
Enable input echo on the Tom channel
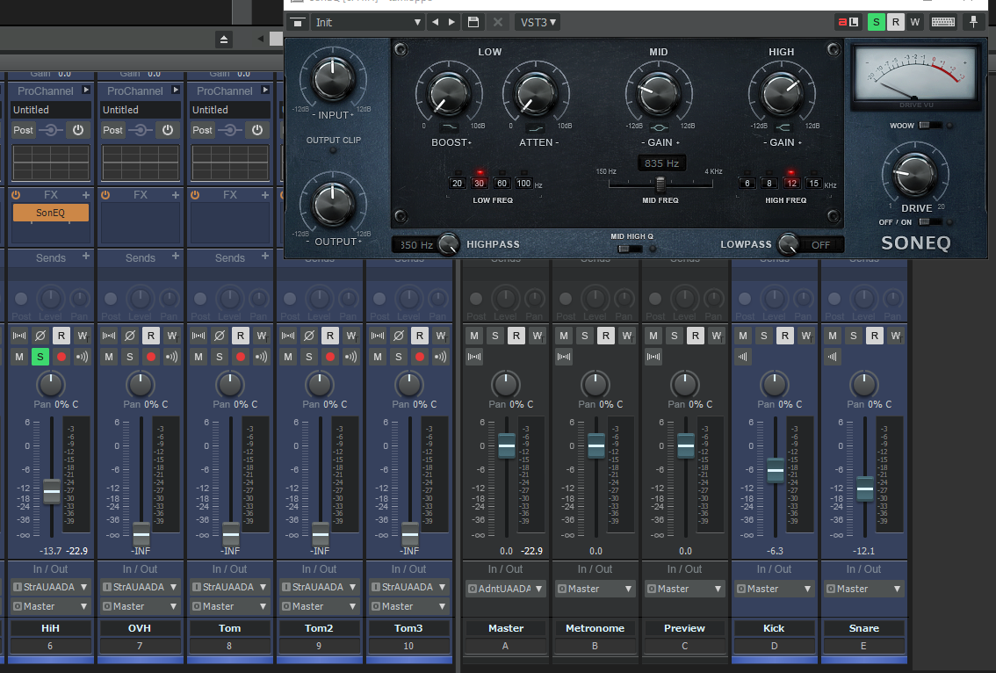pos(261,357)
